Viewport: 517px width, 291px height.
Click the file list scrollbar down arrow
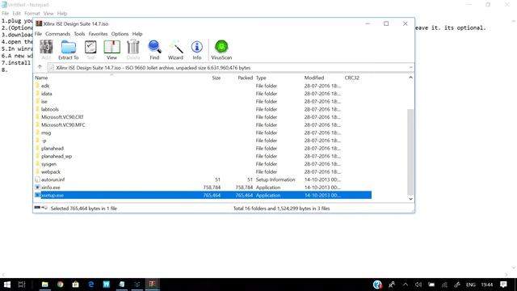[410, 199]
